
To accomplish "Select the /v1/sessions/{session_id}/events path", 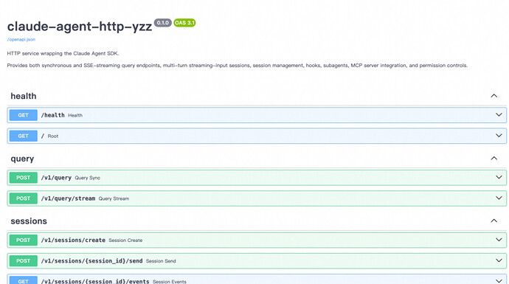I will pyautogui.click(x=95, y=281).
